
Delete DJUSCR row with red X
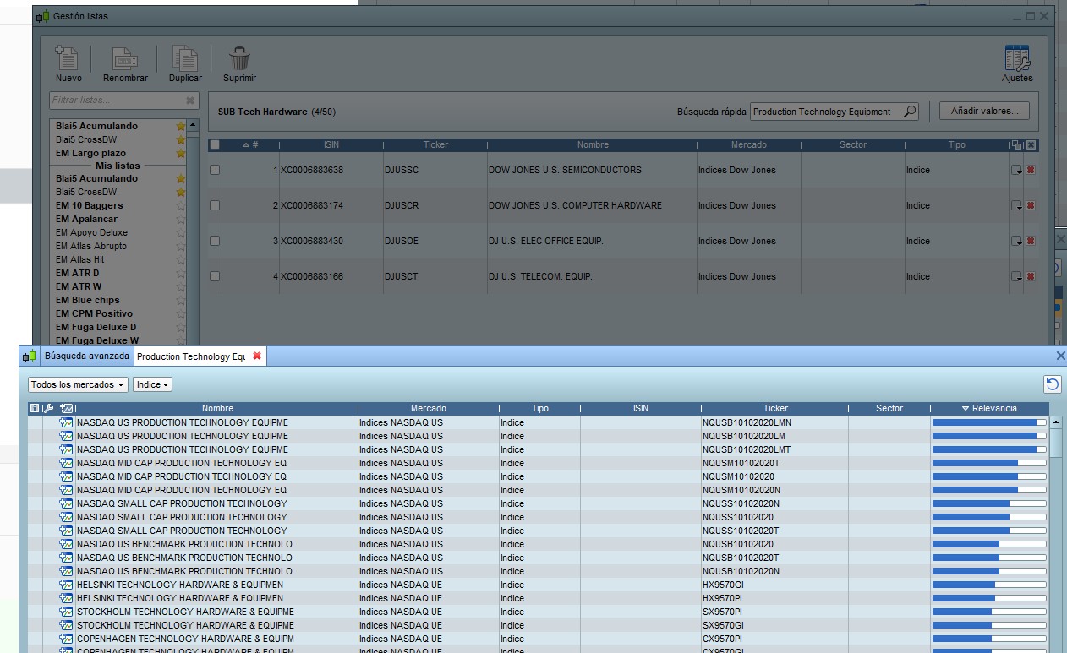tap(1031, 205)
